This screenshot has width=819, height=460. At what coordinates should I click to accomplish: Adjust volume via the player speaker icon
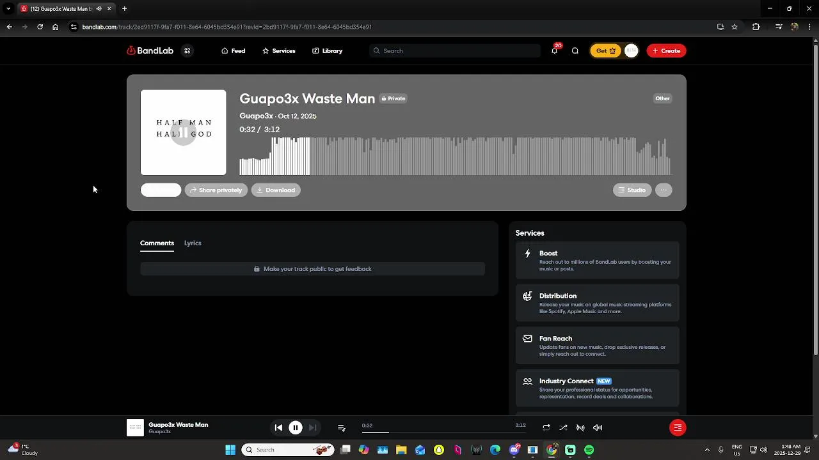point(598,427)
